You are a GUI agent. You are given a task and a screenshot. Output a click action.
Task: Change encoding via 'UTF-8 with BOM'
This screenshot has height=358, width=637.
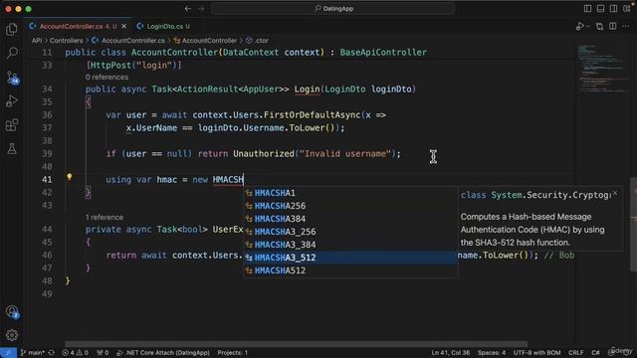tap(536, 353)
